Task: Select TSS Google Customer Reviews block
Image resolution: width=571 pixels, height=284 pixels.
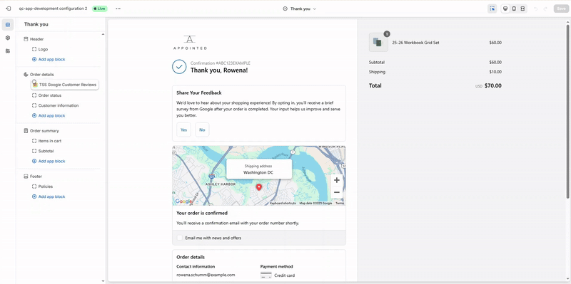Action: tap(65, 85)
